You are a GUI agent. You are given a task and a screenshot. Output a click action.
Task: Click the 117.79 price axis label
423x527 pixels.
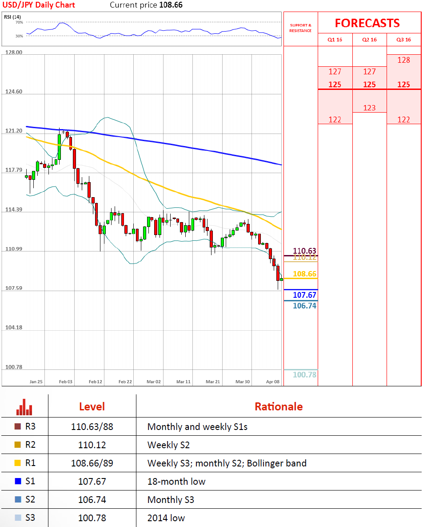[14, 170]
